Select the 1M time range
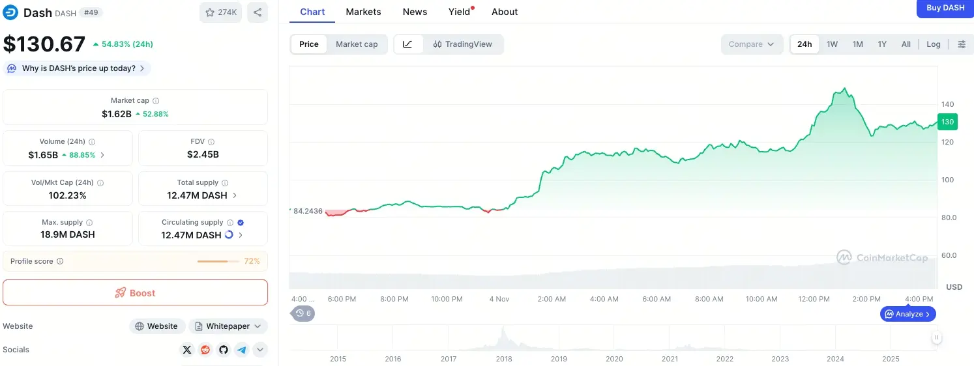The image size is (974, 366). click(x=858, y=44)
